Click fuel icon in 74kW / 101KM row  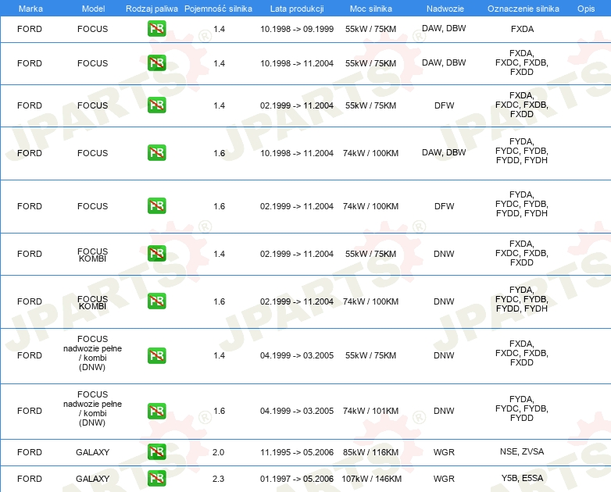click(x=156, y=411)
